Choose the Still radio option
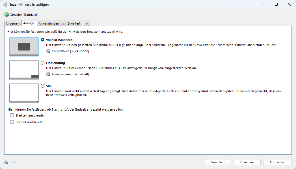The width and height of the screenshot is (296, 169). coord(43,86)
